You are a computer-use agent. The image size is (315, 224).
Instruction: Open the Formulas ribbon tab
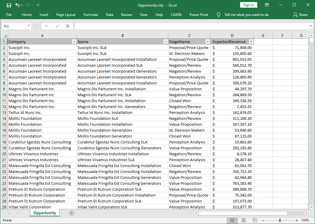coord(91,15)
